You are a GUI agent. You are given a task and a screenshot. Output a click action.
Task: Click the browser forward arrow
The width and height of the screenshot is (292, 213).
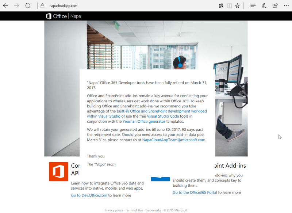click(16, 5)
